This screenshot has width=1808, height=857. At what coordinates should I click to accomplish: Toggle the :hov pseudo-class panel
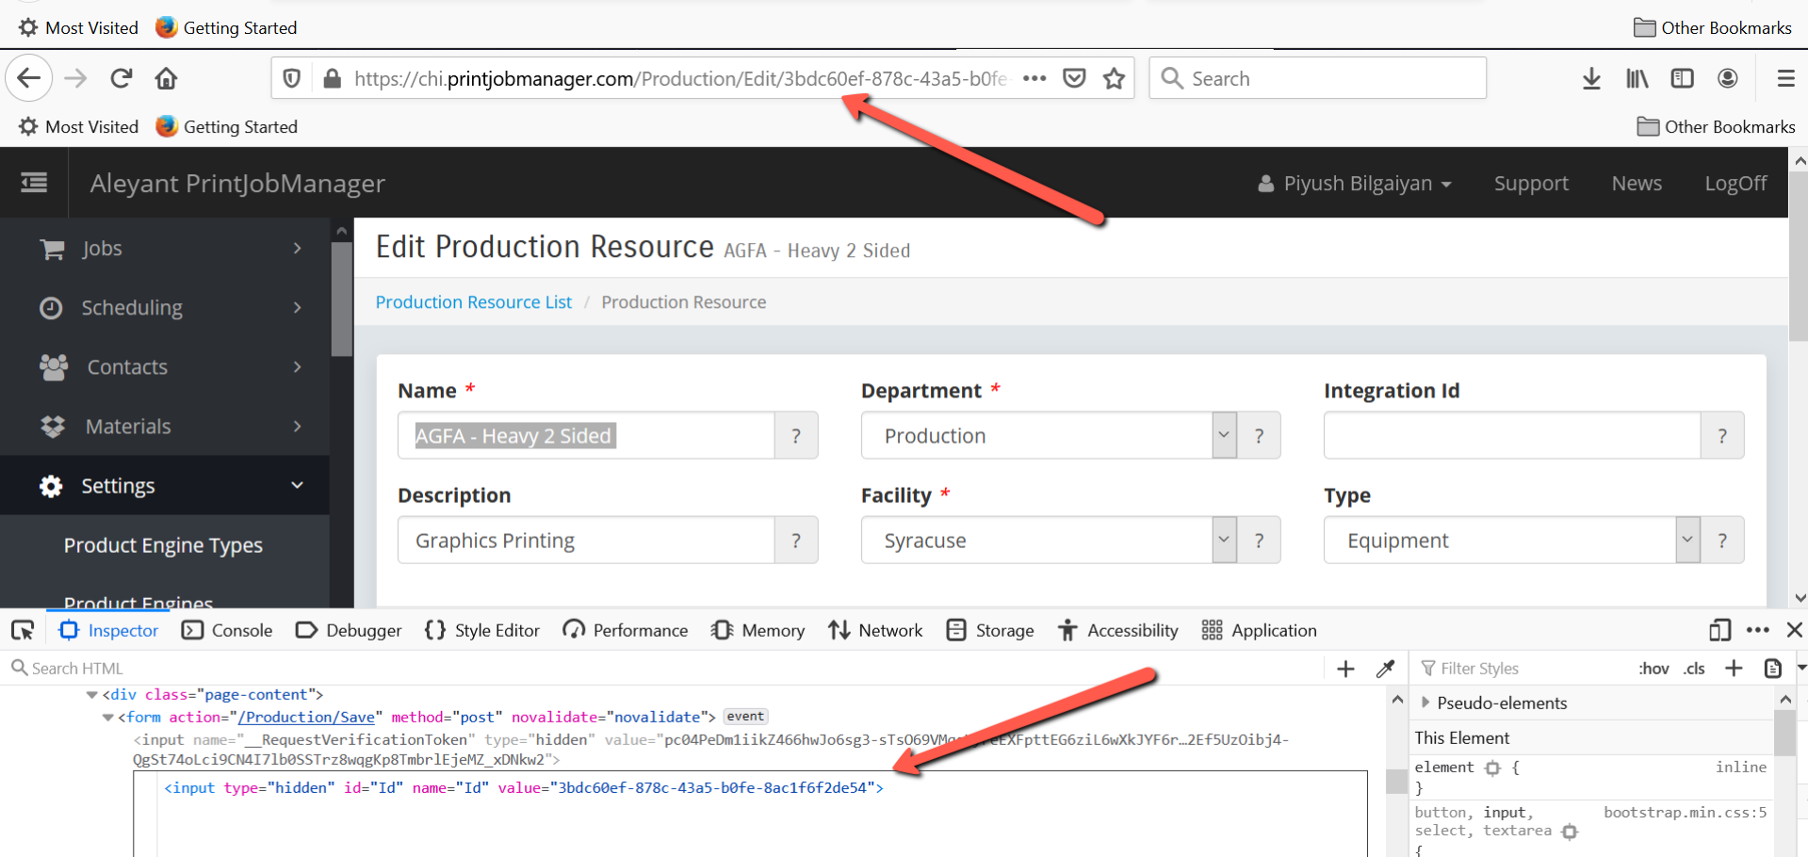(x=1653, y=669)
